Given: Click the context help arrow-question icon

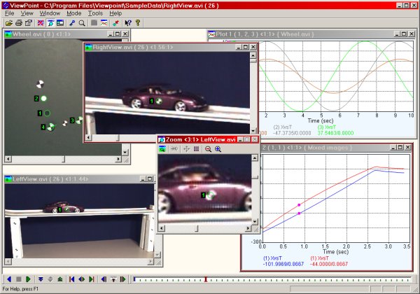Looking at the screenshot, I should (127, 23).
